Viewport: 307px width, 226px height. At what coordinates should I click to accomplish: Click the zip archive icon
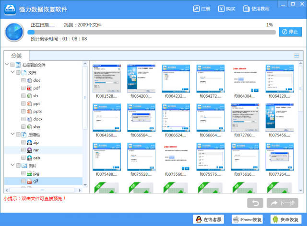[29, 142]
